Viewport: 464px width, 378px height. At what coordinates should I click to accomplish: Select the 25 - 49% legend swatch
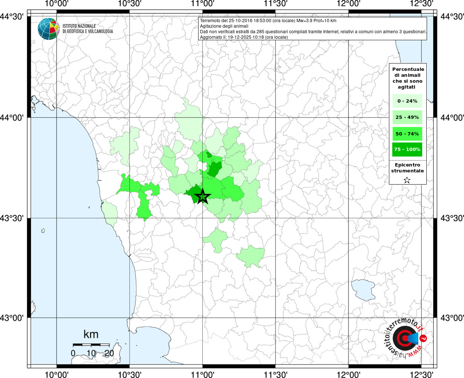tap(407, 117)
